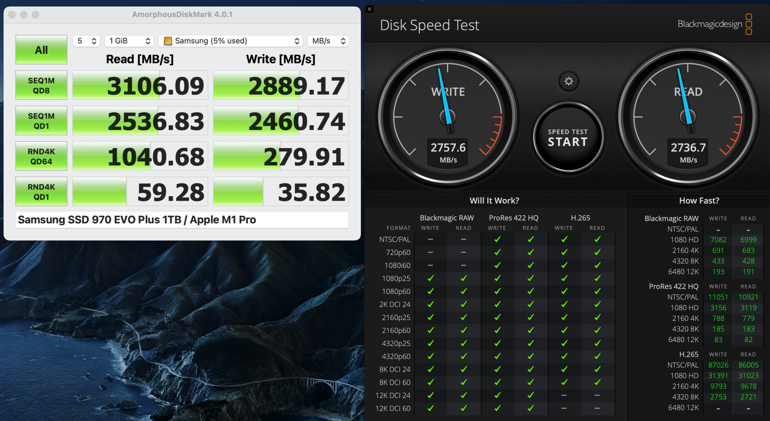Click the ProRes 422 HQ 1080p25 write checkmark
Screen dimensions: 770x421
coord(497,278)
